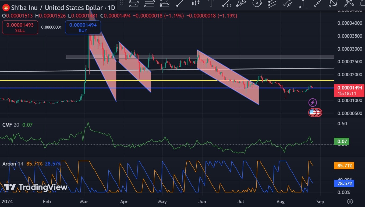Click the Apr label on the time axis
Viewport: 365px width, 207px height.
click(x=124, y=202)
